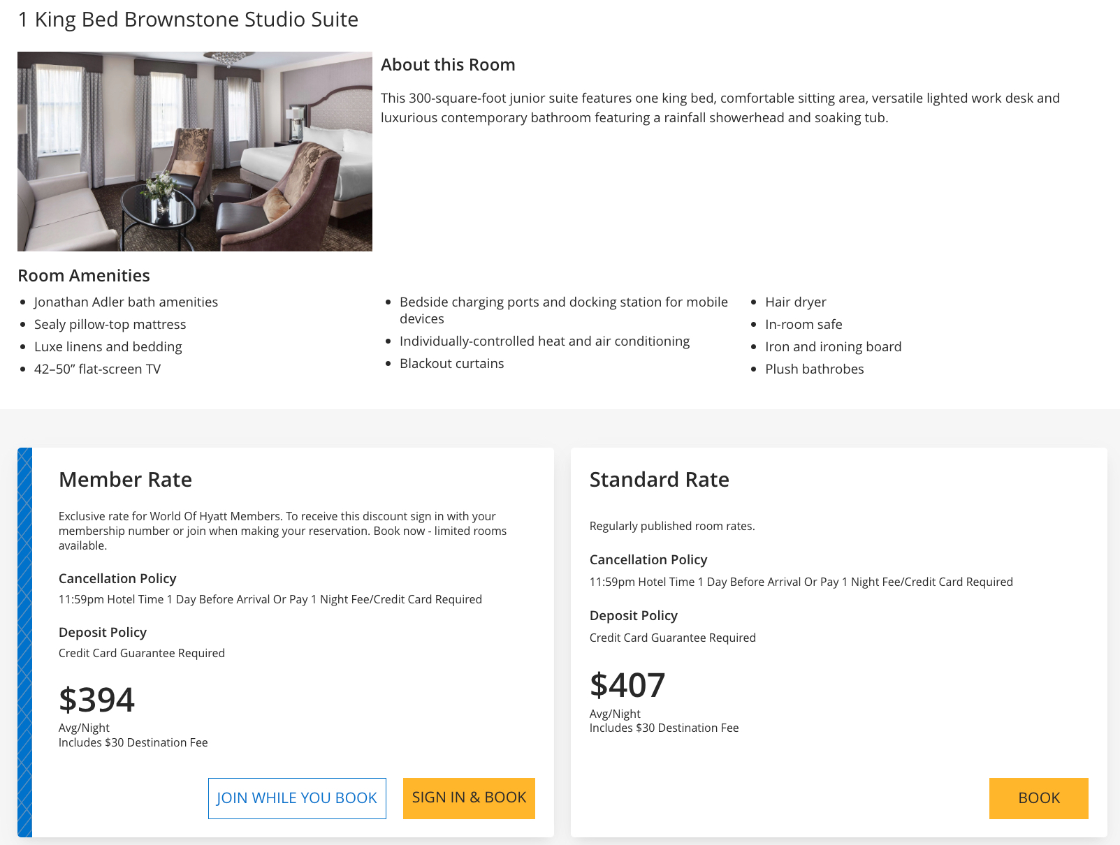Click the Member Rate card title

(125, 480)
